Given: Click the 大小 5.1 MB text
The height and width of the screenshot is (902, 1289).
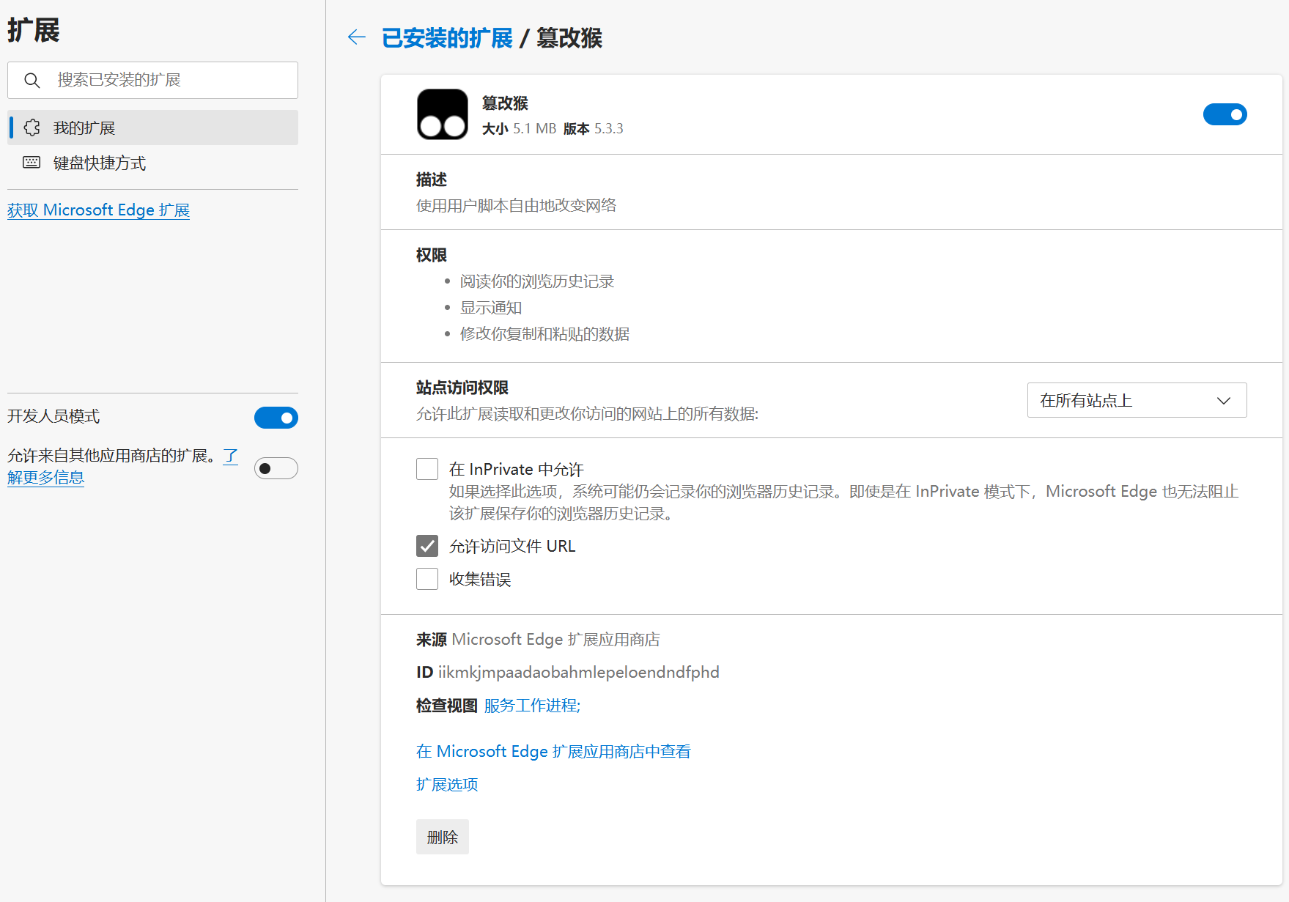Looking at the screenshot, I should (519, 129).
